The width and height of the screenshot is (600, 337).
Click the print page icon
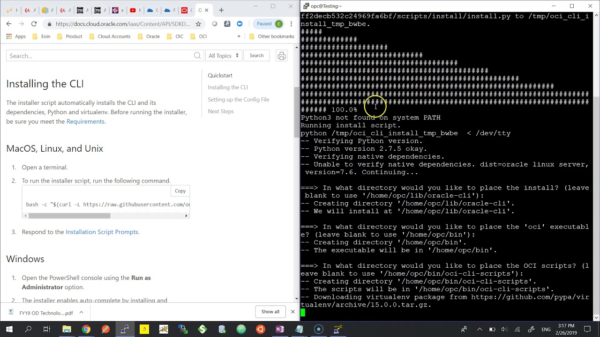pyautogui.click(x=282, y=56)
